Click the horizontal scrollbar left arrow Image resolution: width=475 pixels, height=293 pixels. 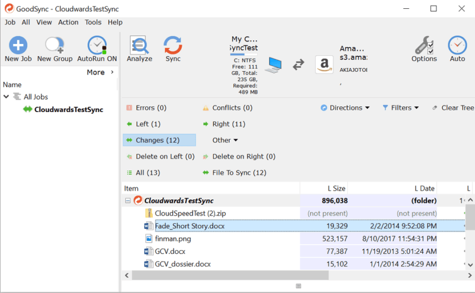click(x=127, y=275)
